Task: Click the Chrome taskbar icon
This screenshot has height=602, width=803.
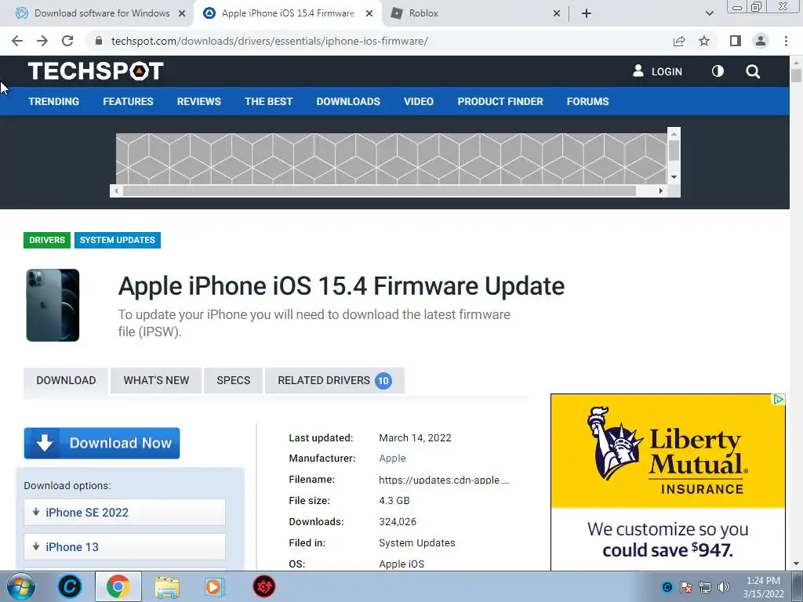Action: pyautogui.click(x=118, y=586)
